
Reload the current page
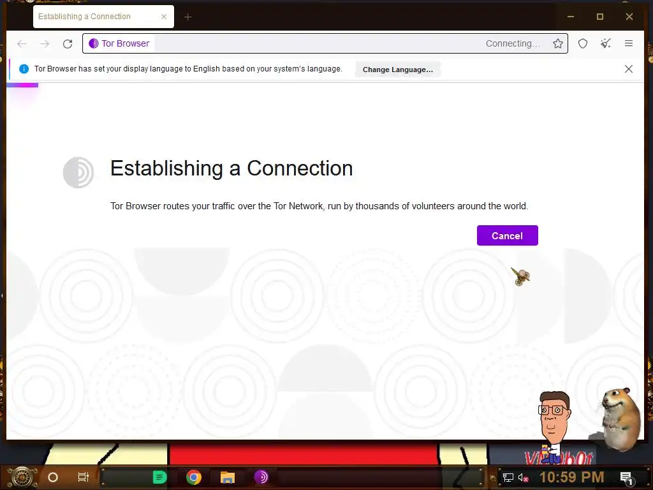click(x=68, y=43)
